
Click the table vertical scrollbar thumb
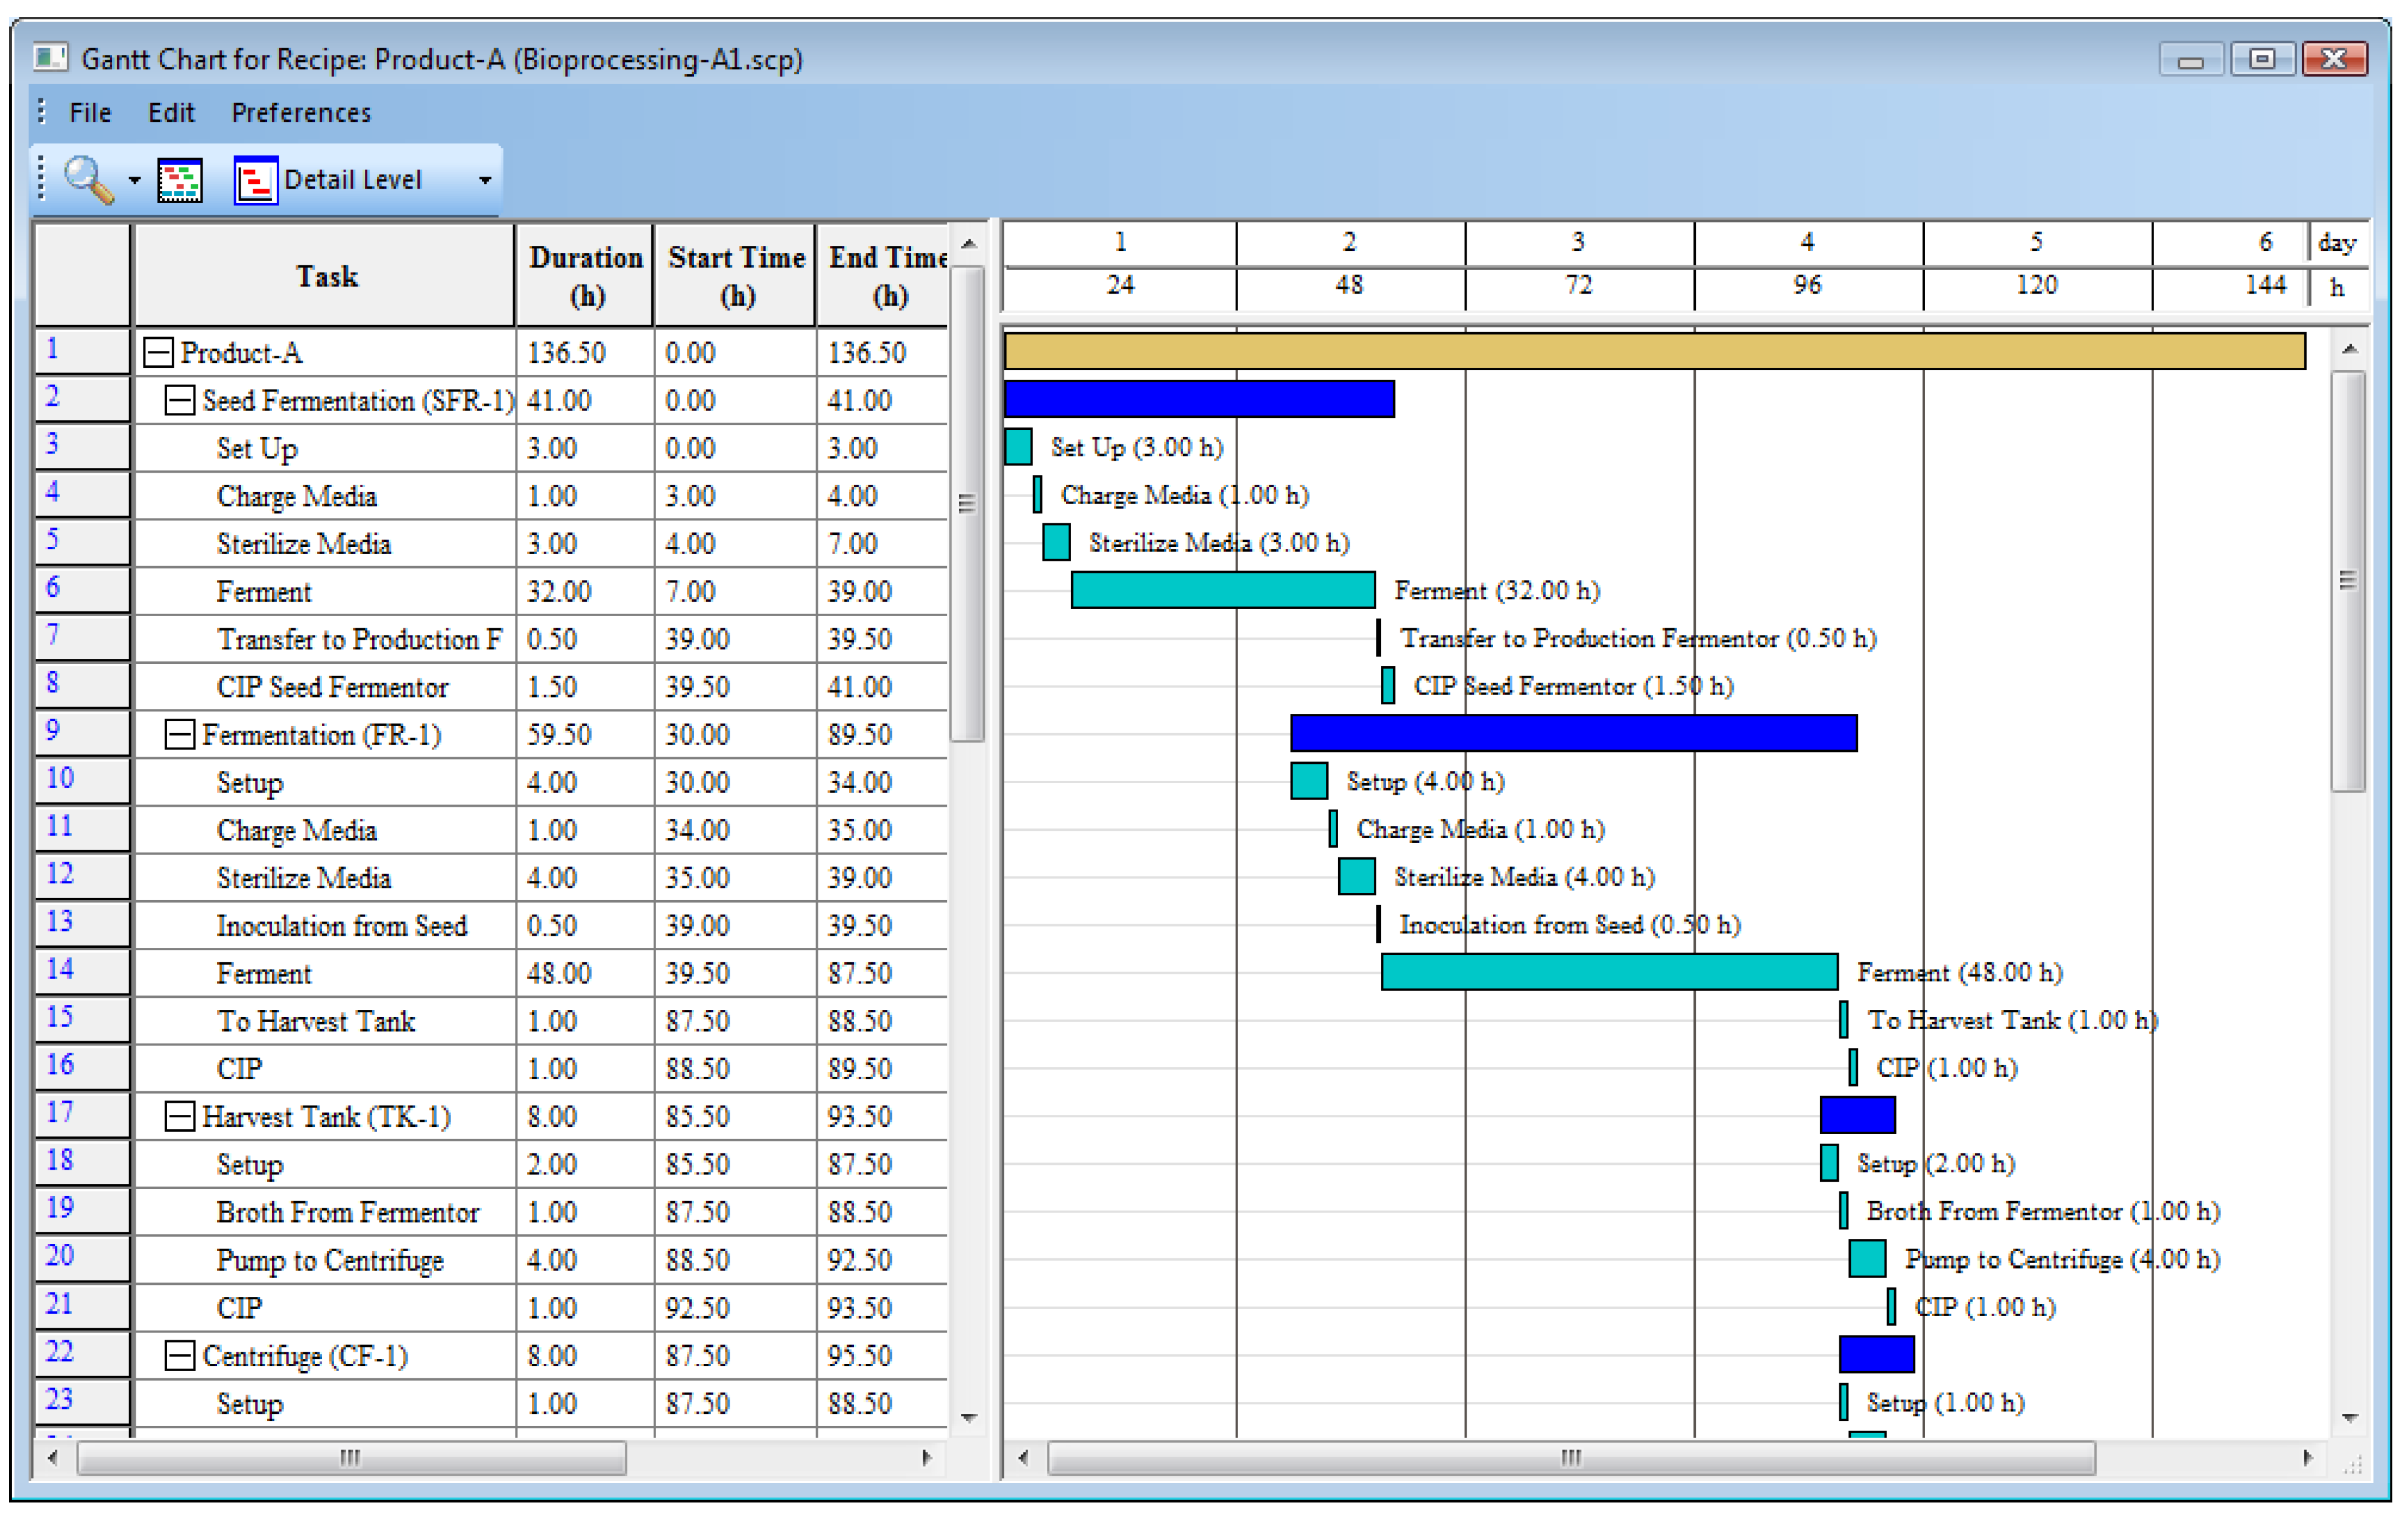(967, 503)
